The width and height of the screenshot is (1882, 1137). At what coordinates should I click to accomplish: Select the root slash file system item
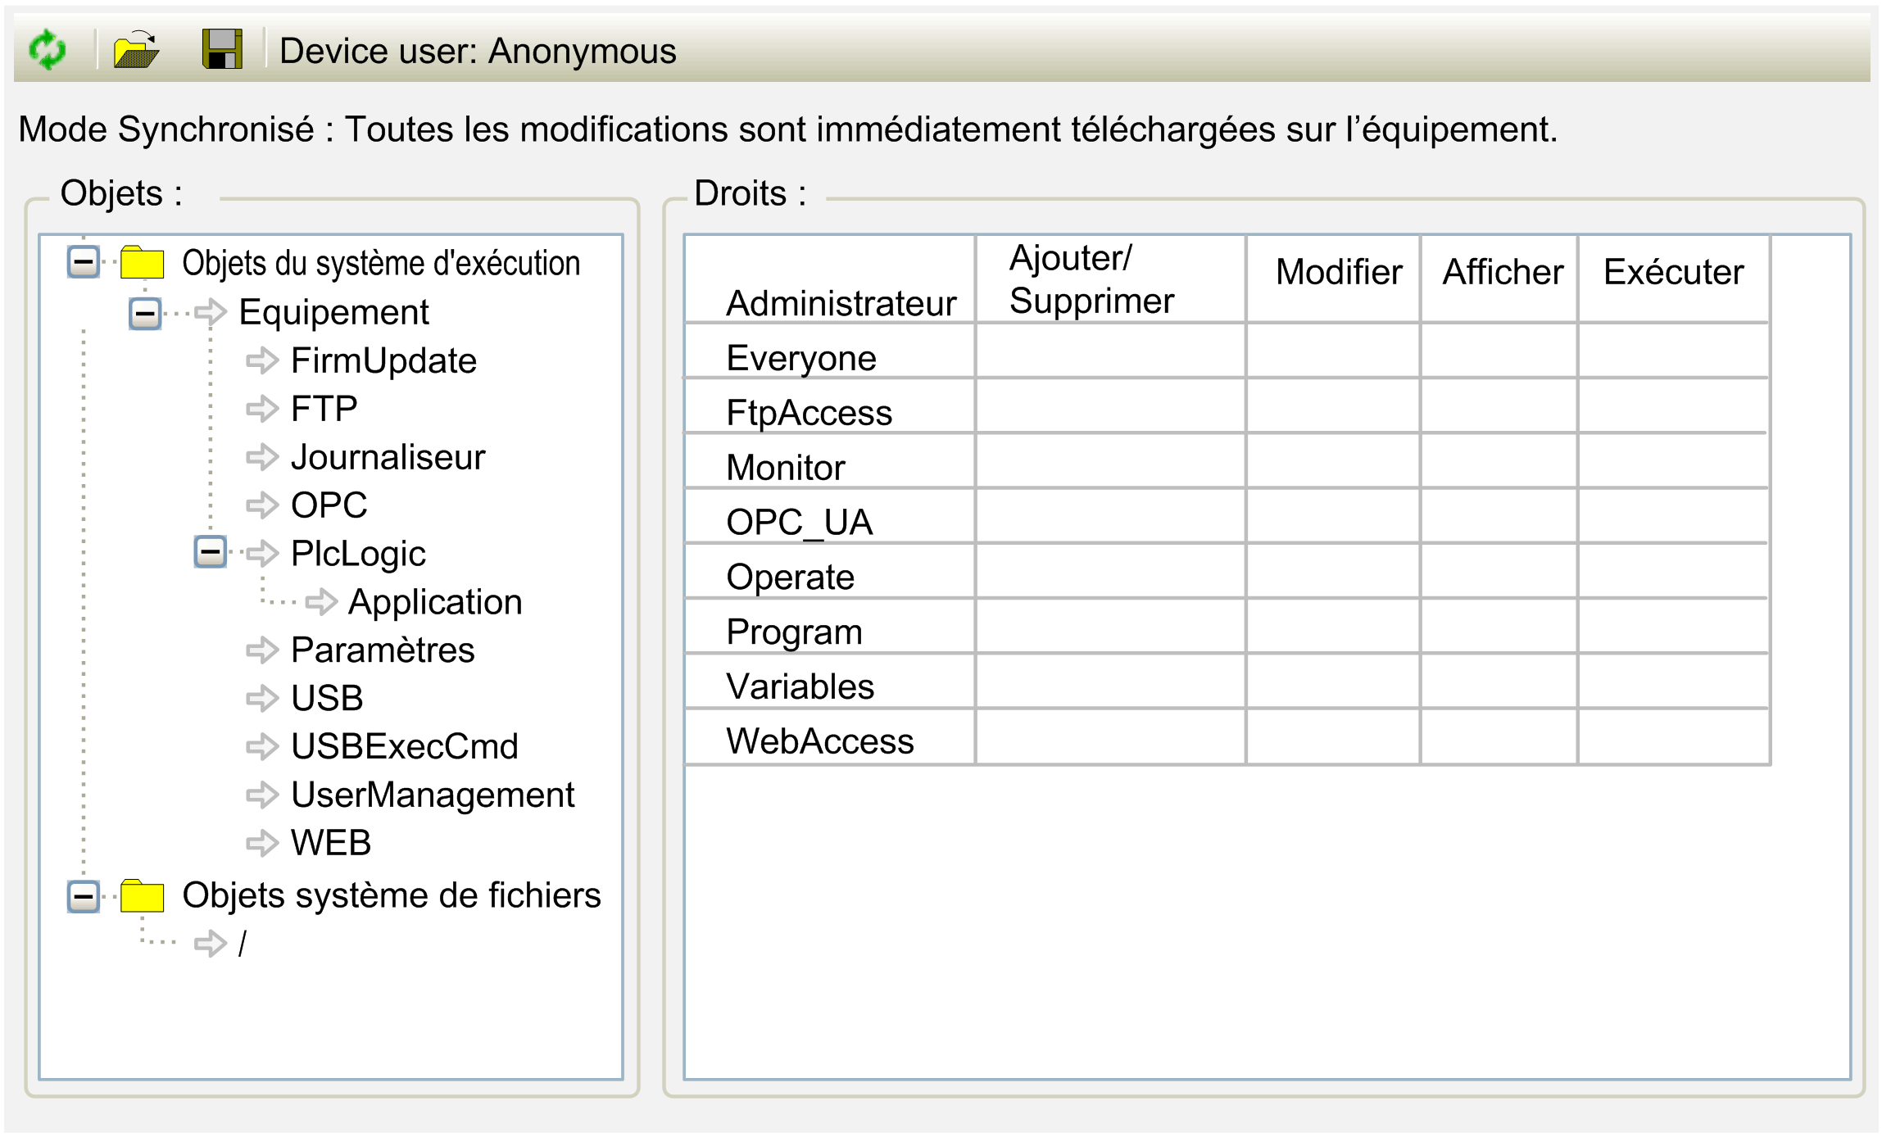point(242,944)
